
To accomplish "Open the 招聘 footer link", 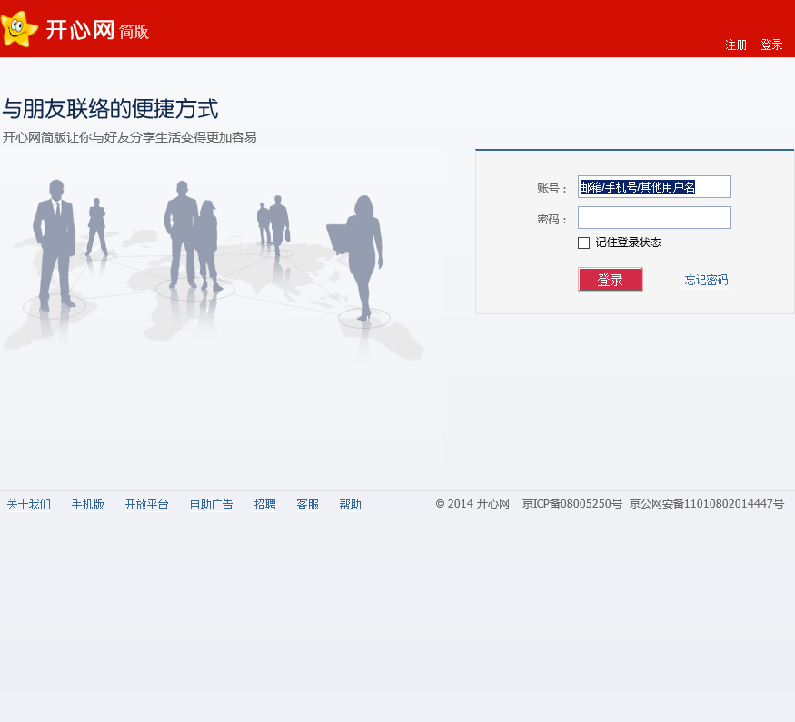I will pyautogui.click(x=264, y=504).
